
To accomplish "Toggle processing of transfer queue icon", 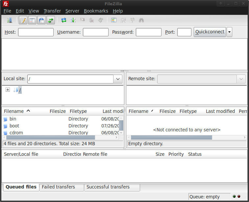I will [x=73, y=20].
